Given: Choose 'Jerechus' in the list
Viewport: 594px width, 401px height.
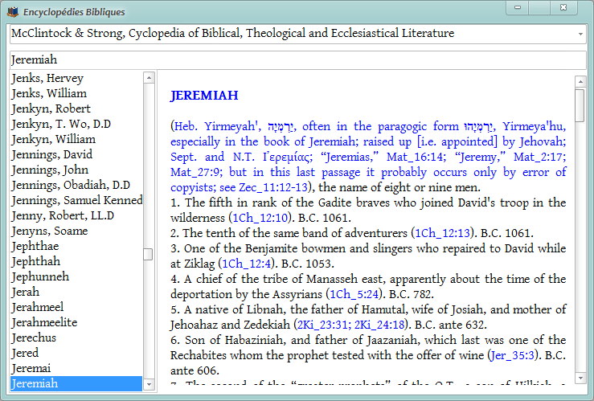Looking at the screenshot, I should [76, 338].
